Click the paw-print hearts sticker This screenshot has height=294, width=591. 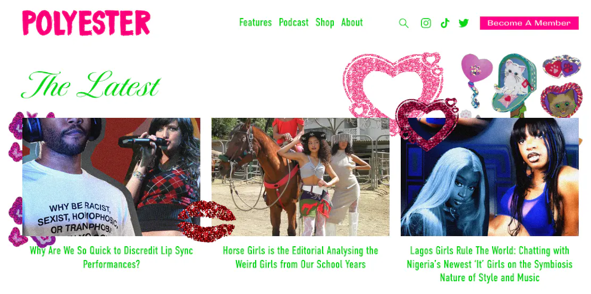(x=562, y=67)
